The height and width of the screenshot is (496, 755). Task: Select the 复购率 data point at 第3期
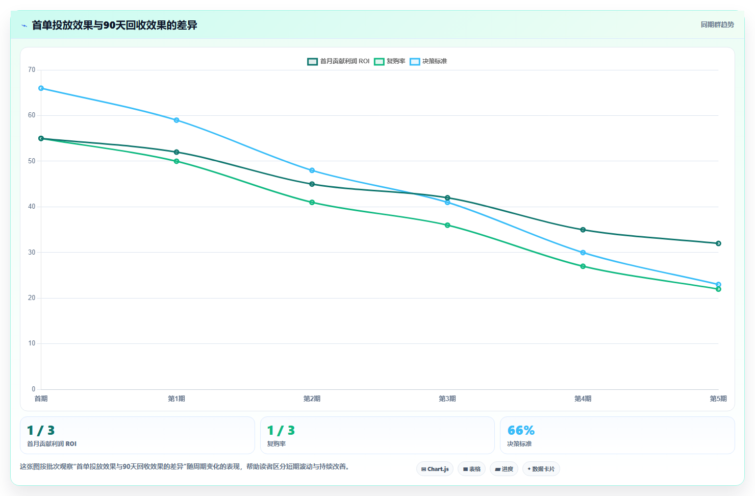(x=447, y=225)
